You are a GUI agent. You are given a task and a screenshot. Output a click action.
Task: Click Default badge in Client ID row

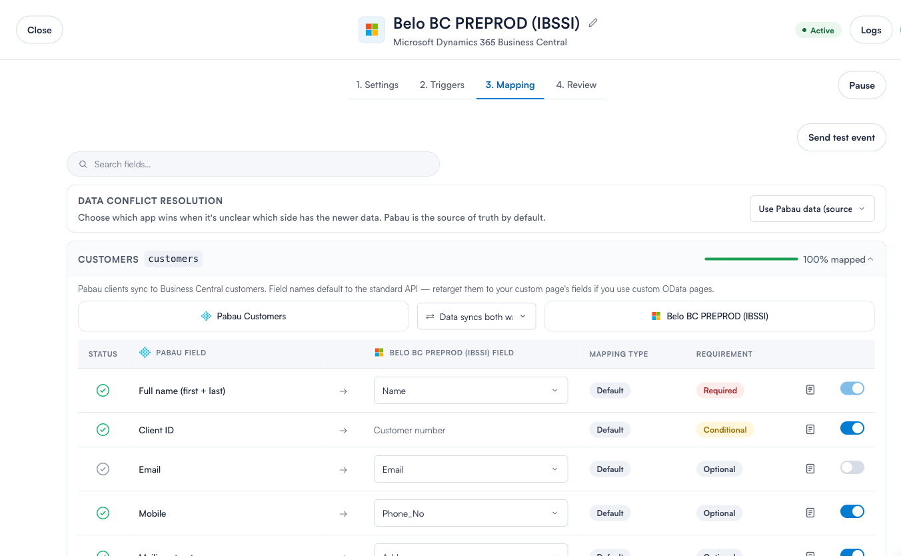pos(610,430)
